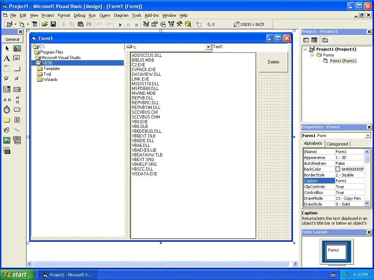Click View Object in the Project panel
Screen dimensions: 374x280
(314, 40)
